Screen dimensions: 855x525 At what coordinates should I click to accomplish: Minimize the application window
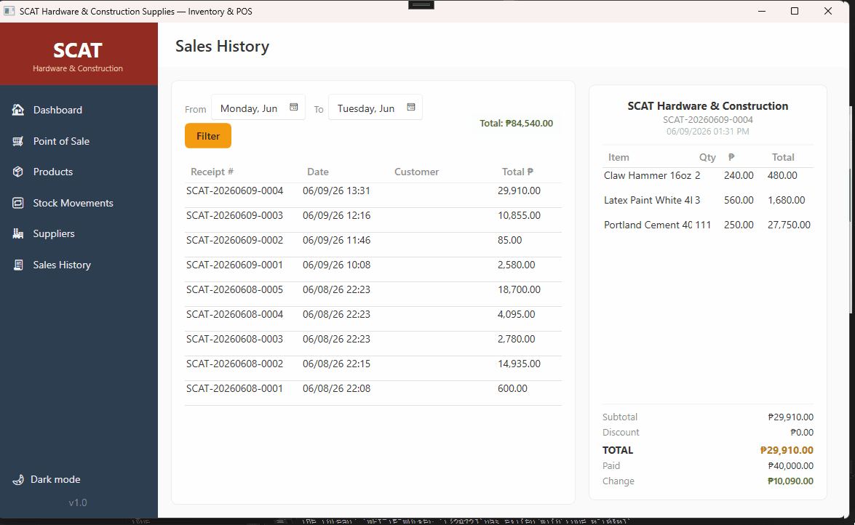click(x=762, y=11)
